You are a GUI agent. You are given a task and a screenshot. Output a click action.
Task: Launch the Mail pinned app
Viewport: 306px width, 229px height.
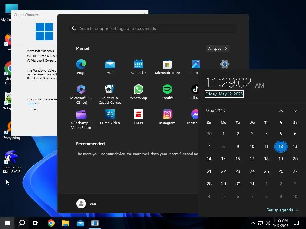tap(110, 67)
